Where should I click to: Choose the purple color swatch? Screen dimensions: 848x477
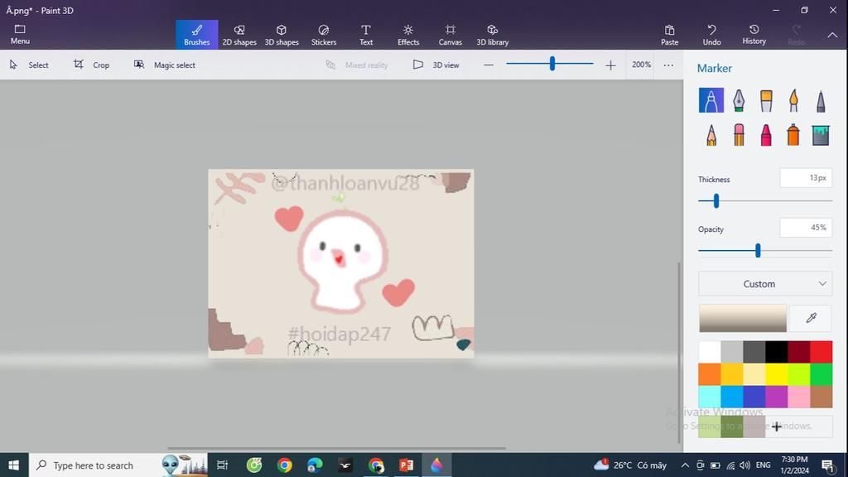coord(776,397)
